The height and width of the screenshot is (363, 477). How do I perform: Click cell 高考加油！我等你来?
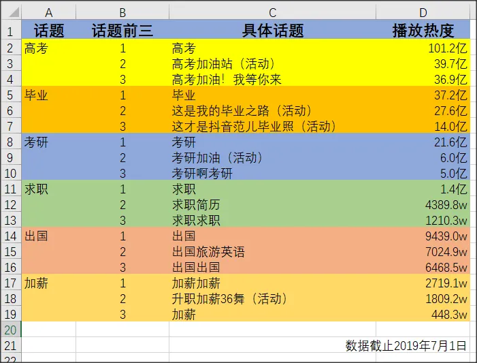(x=273, y=80)
